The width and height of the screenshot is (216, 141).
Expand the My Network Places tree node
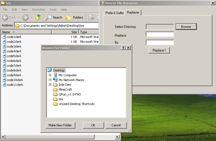coord(50,80)
